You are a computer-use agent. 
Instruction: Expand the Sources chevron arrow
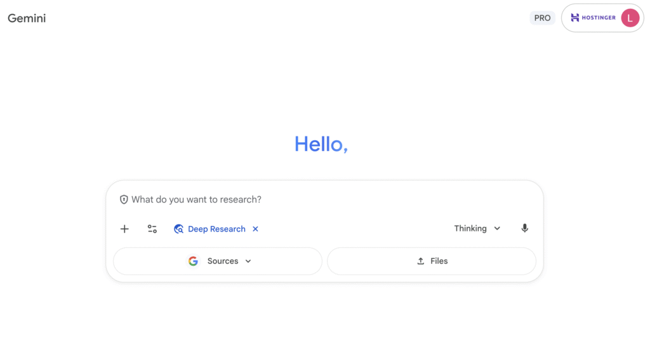[248, 261]
